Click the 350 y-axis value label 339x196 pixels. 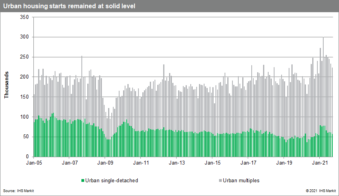coord(24,17)
